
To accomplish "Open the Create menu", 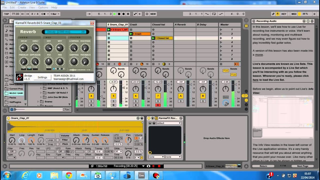I will tap(22, 7).
